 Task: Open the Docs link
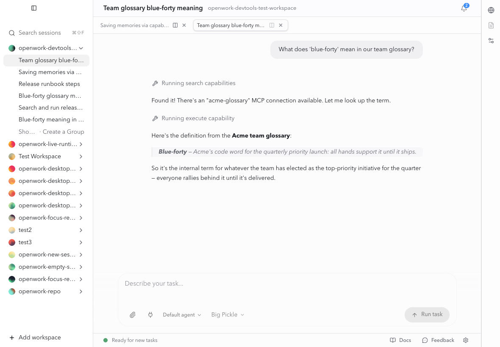point(400,340)
